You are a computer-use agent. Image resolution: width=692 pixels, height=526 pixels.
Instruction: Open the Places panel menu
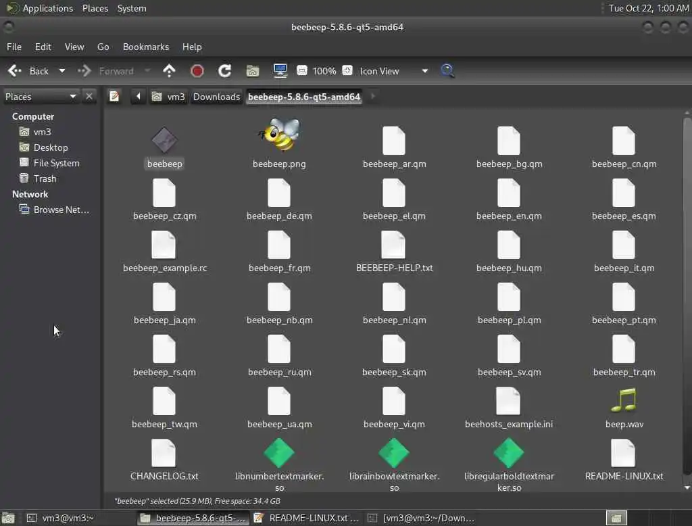click(x=95, y=8)
